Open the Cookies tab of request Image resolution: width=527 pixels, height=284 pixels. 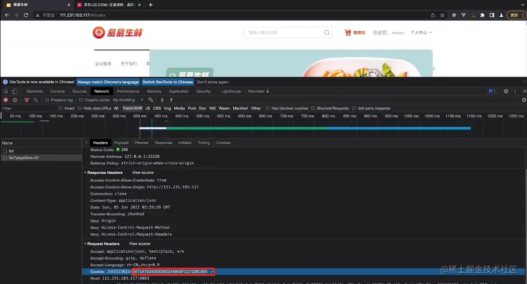[223, 143]
